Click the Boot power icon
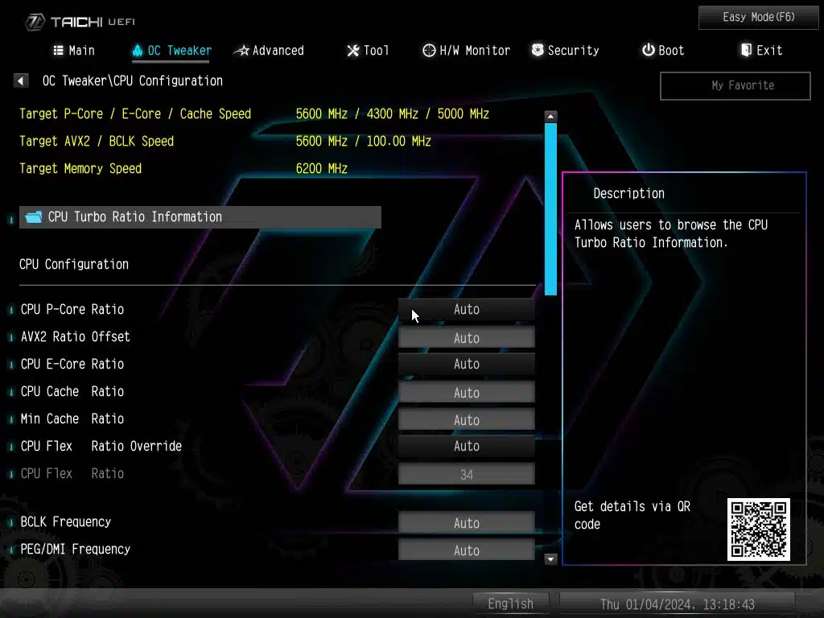This screenshot has width=824, height=618. (x=648, y=51)
